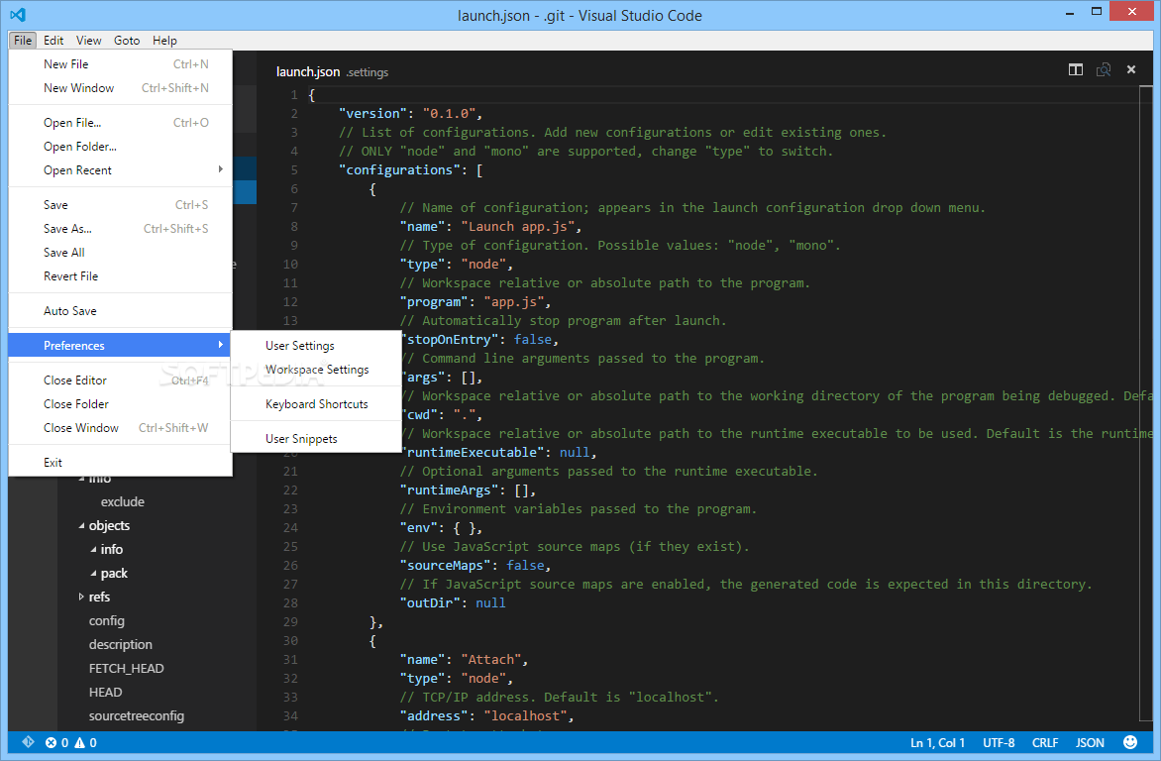Click the launch.json editor tab title

point(308,72)
